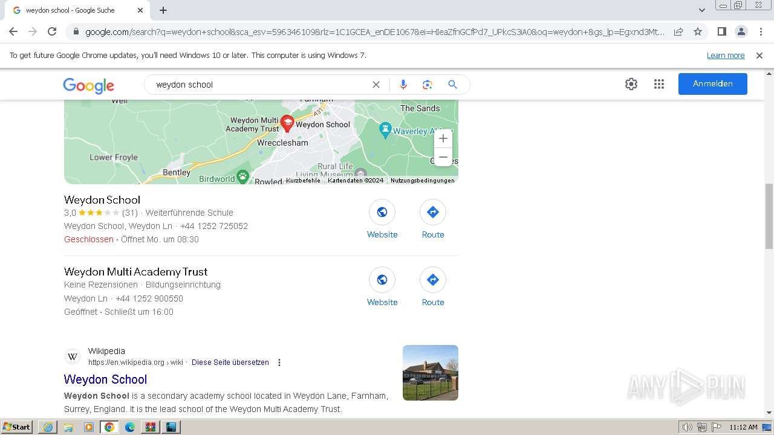Screen dimensions: 774x435
Task: Click Anmelden sign-in button
Action: [713, 84]
